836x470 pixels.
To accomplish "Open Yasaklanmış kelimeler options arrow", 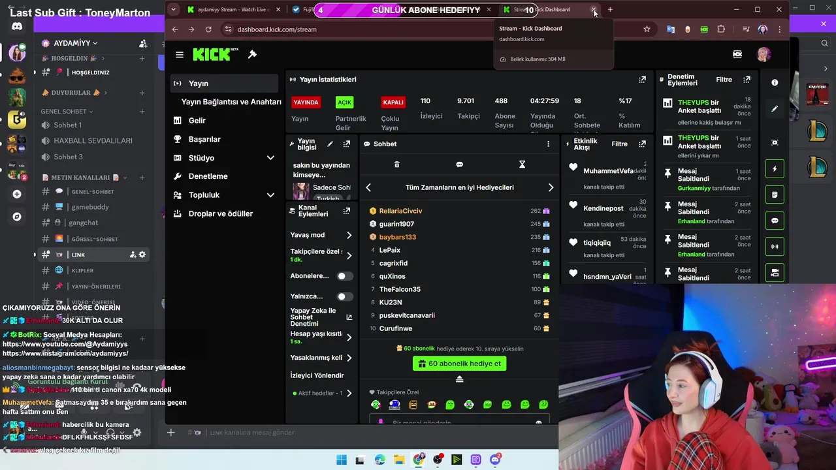I will click(349, 358).
